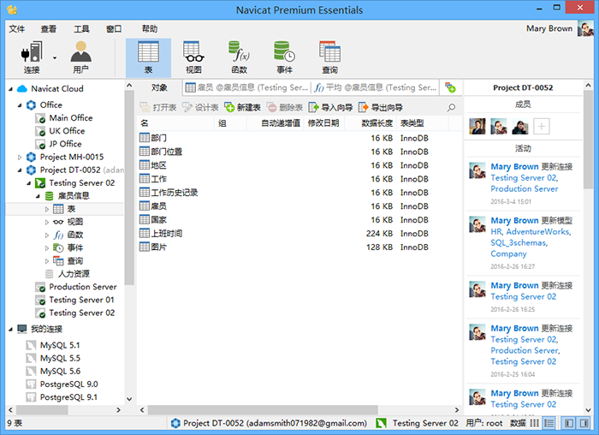The image size is (599, 435).
Task: Collapse the Office project node
Action: click(x=20, y=105)
